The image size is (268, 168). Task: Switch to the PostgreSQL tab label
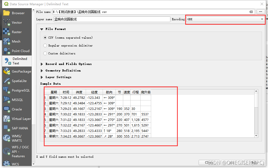21,90
